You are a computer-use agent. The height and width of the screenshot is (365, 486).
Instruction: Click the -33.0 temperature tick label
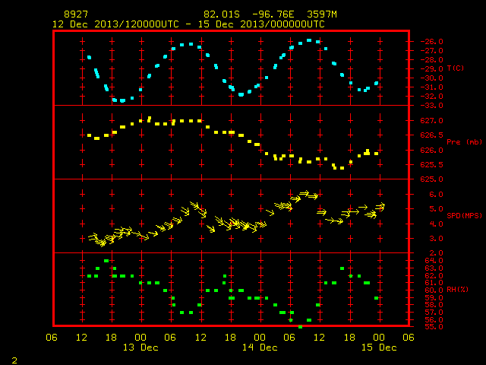[x=431, y=106]
